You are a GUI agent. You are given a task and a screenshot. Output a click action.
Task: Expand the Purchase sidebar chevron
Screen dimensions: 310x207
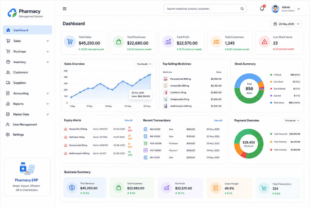tap(48, 52)
